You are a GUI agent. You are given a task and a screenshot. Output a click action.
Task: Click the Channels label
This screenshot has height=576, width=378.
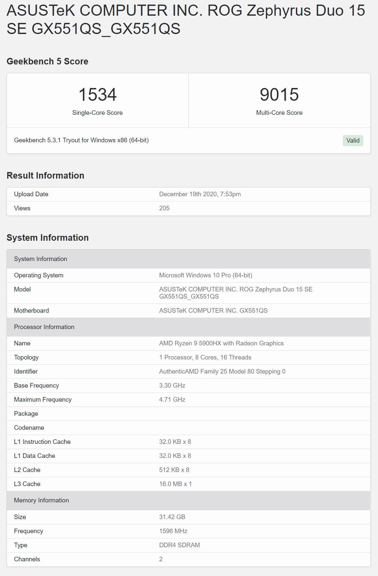tap(27, 559)
